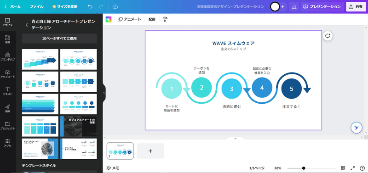Screen dimensions: 368x173
Task: Select the 注文の5ステップ subtitle
Action: click(233, 49)
